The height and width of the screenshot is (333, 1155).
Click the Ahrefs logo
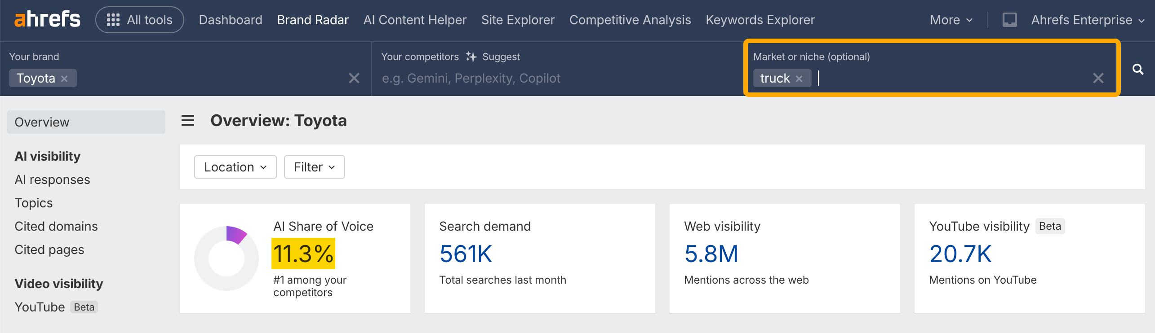click(x=47, y=20)
